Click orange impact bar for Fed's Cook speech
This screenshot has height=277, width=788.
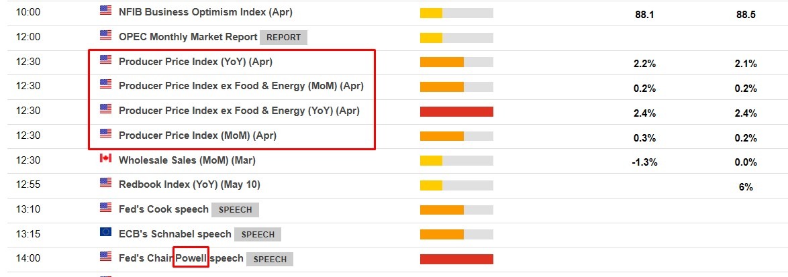click(442, 210)
